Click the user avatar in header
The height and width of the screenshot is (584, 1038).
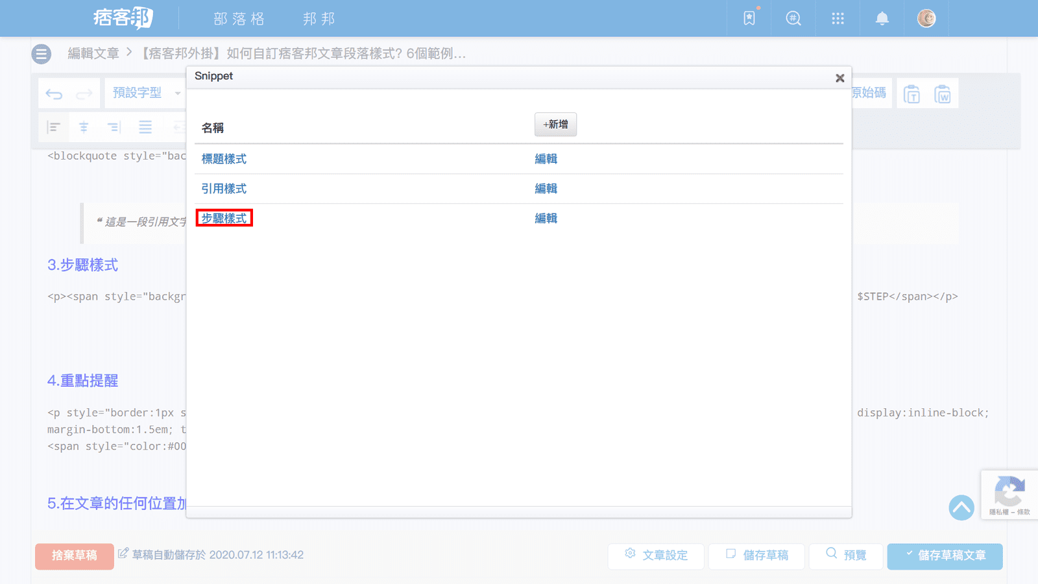point(926,18)
